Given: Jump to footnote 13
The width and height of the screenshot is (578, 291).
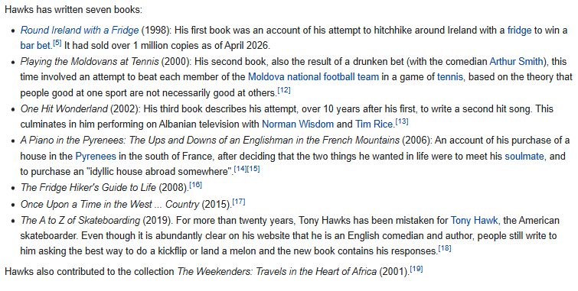Looking at the screenshot, I should pyautogui.click(x=402, y=121).
